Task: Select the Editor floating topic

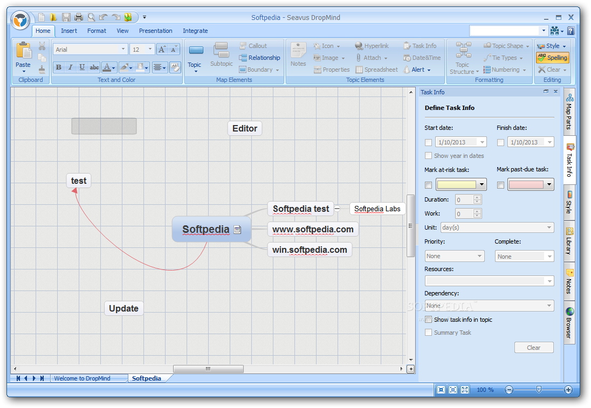Action: click(245, 128)
